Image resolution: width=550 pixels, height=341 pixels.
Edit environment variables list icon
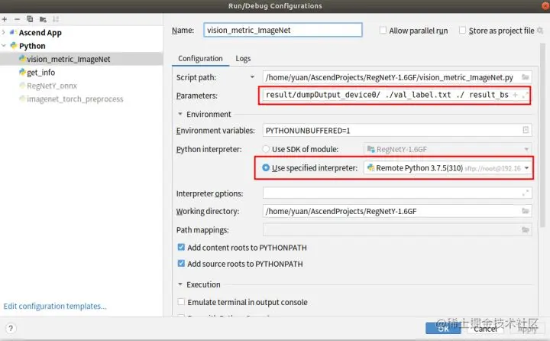[x=526, y=130]
